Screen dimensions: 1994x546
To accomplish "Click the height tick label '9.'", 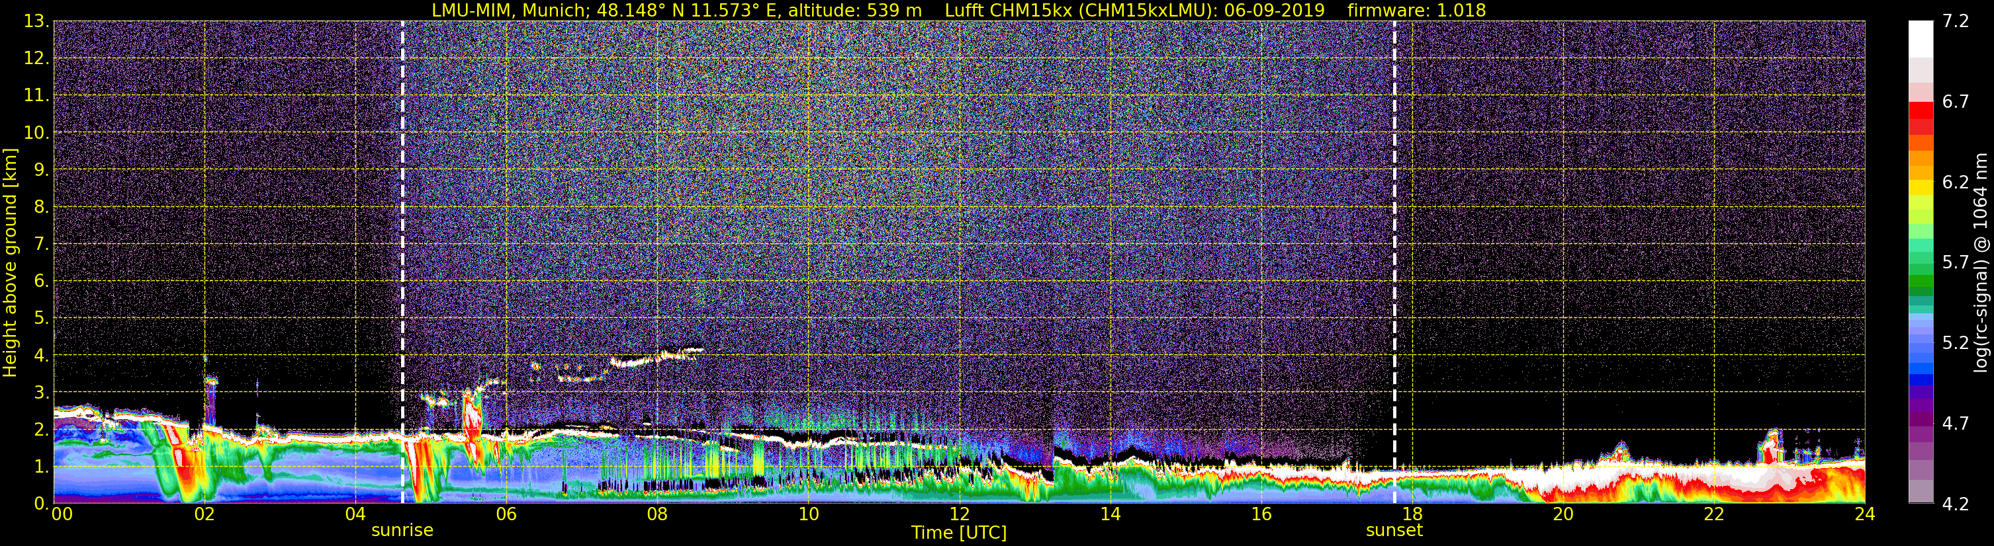I will 41,169.
